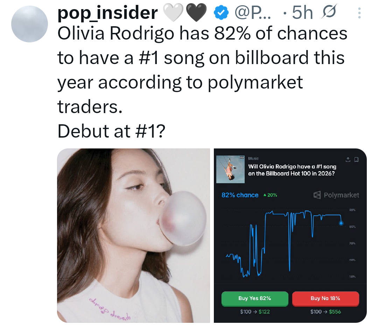Open the 5h timestamp link
Image resolution: width=378 pixels, height=327 pixels.
point(302,13)
